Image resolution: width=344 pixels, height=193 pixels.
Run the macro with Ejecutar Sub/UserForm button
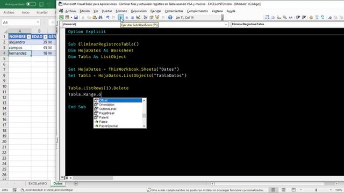[121, 18]
